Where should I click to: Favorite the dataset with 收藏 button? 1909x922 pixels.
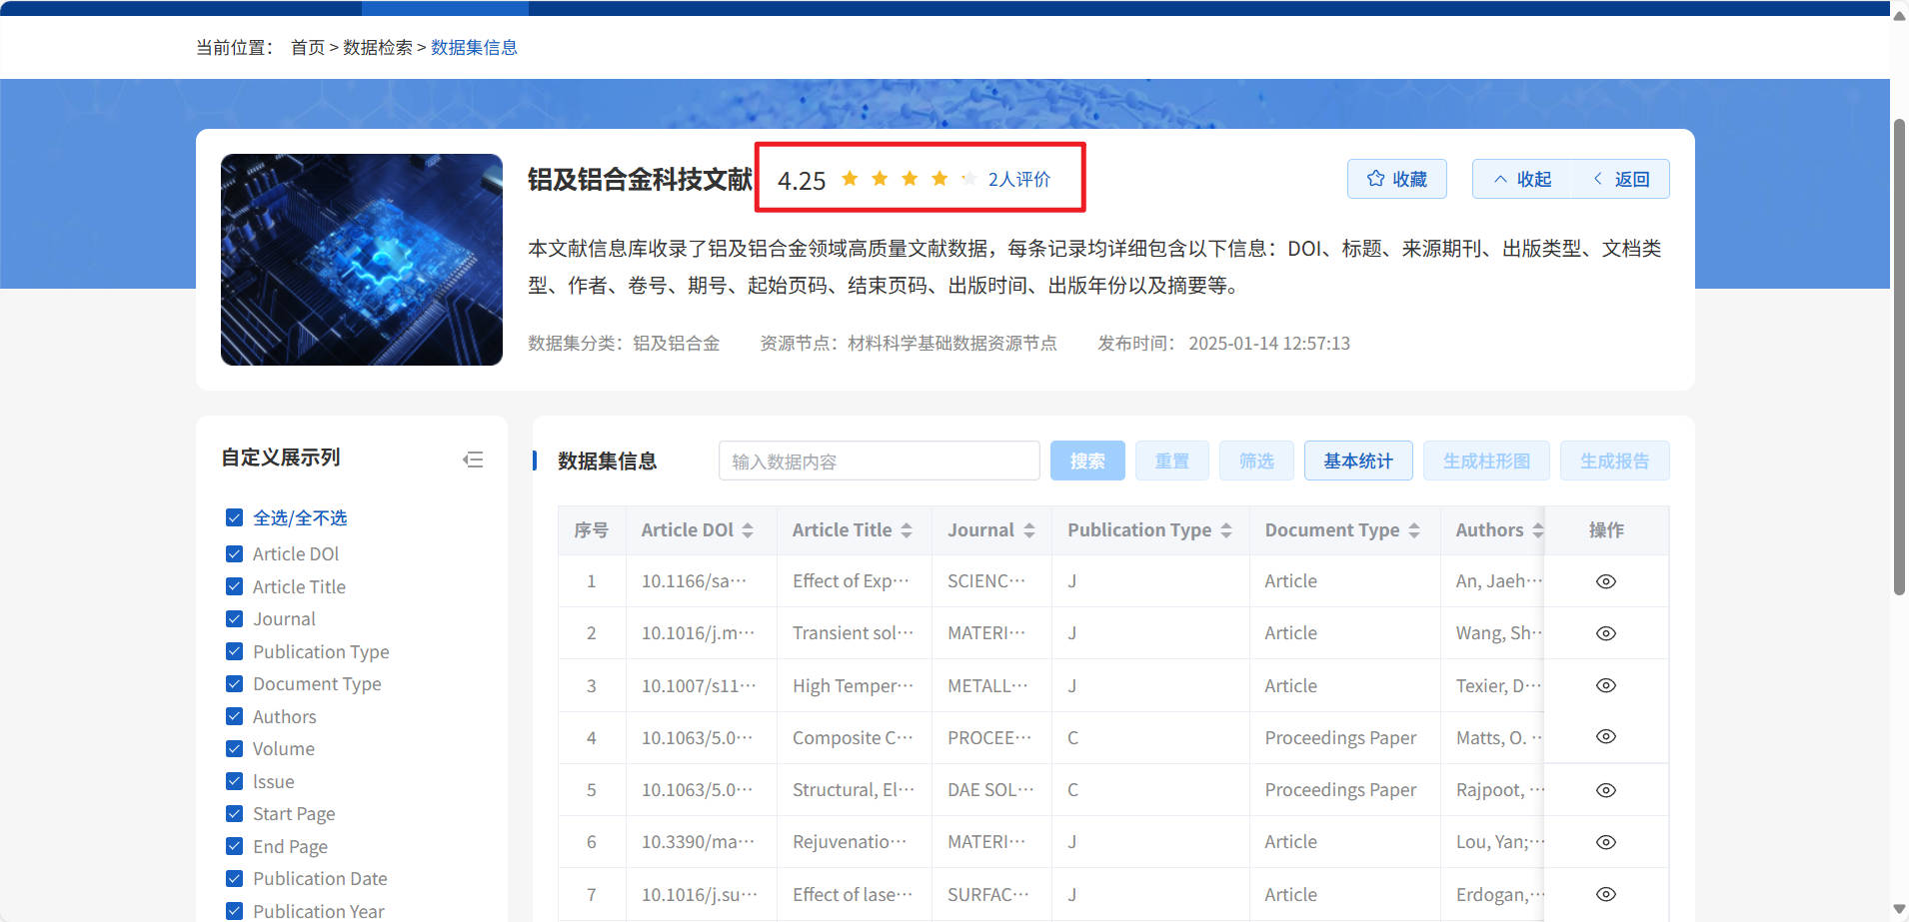click(x=1396, y=179)
